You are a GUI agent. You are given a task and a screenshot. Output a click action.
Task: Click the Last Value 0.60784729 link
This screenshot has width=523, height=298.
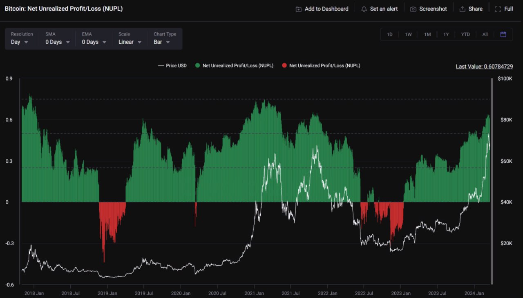(x=484, y=67)
